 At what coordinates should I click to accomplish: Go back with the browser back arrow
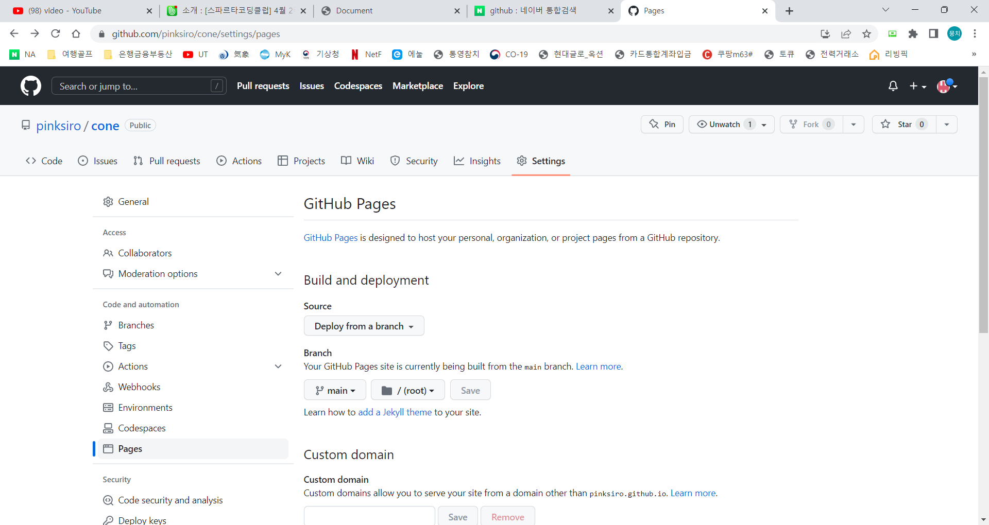[x=14, y=33]
